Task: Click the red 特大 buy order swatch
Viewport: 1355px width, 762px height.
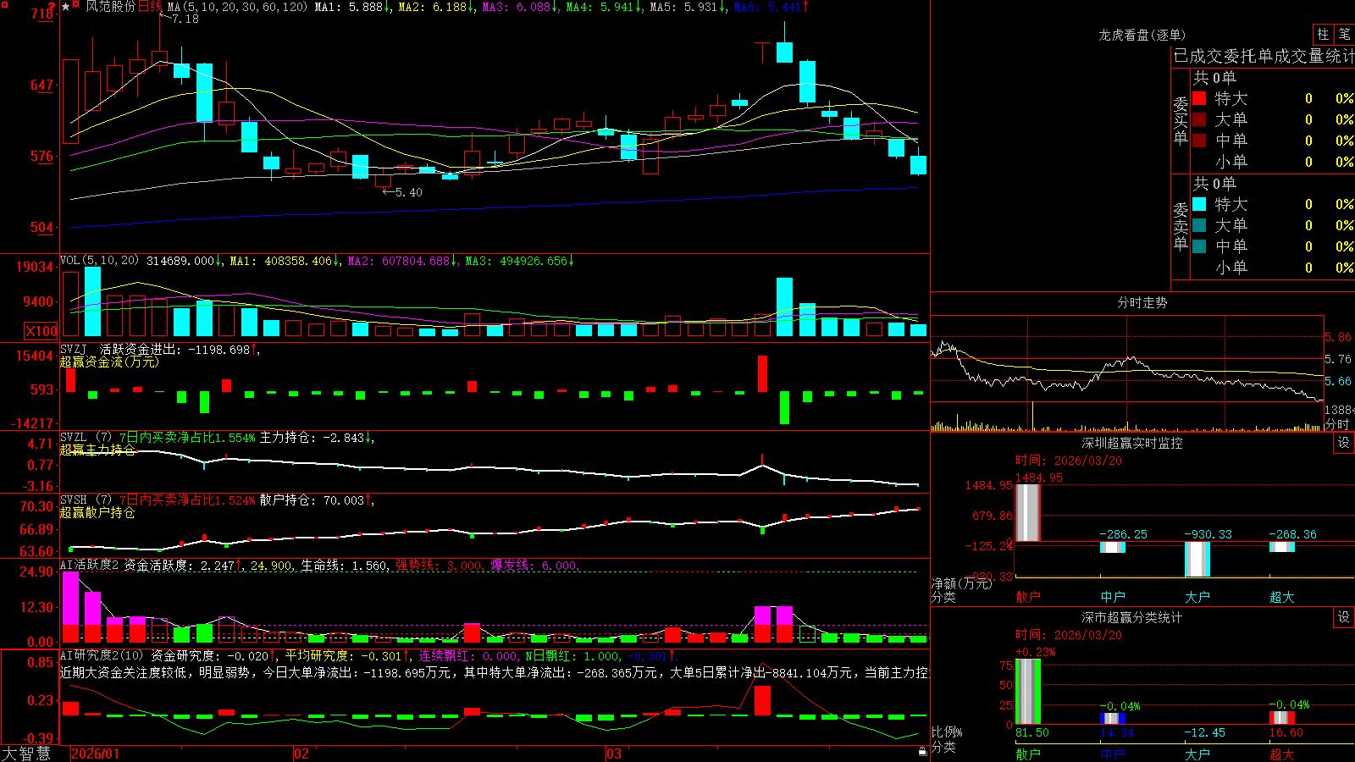Action: tap(1199, 98)
